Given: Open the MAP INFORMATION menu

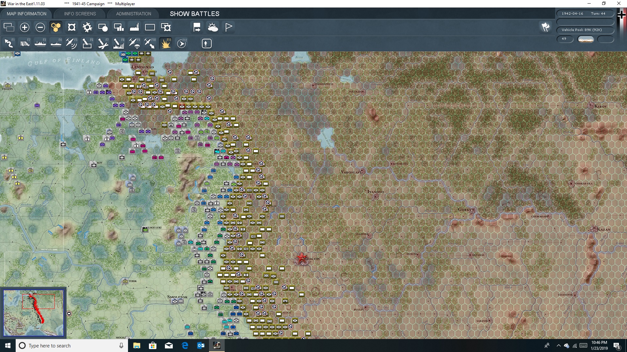Looking at the screenshot, I should [26, 14].
